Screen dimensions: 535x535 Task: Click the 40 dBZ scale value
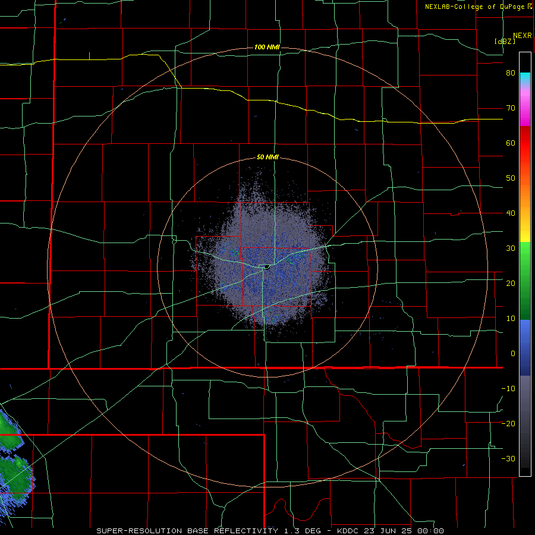click(x=511, y=213)
